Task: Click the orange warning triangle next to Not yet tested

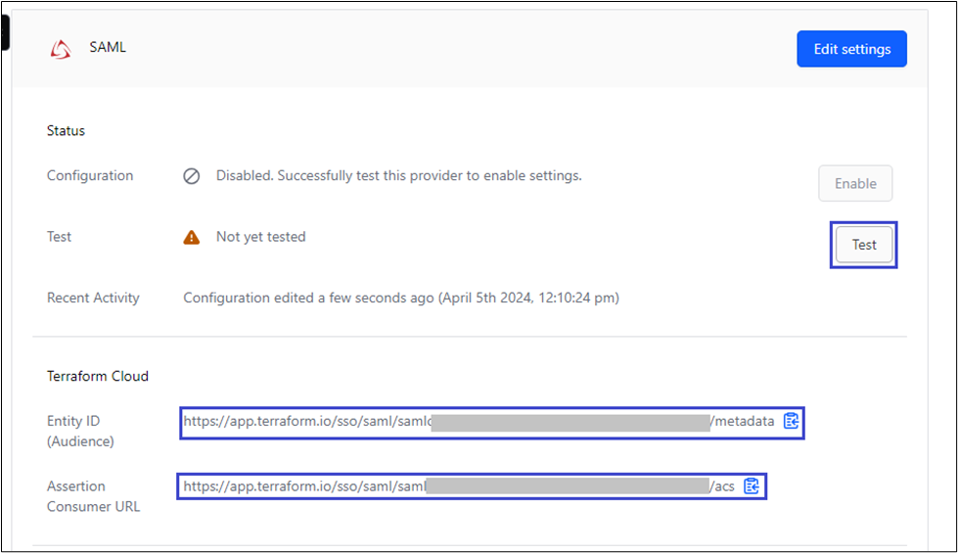Action: click(x=191, y=237)
